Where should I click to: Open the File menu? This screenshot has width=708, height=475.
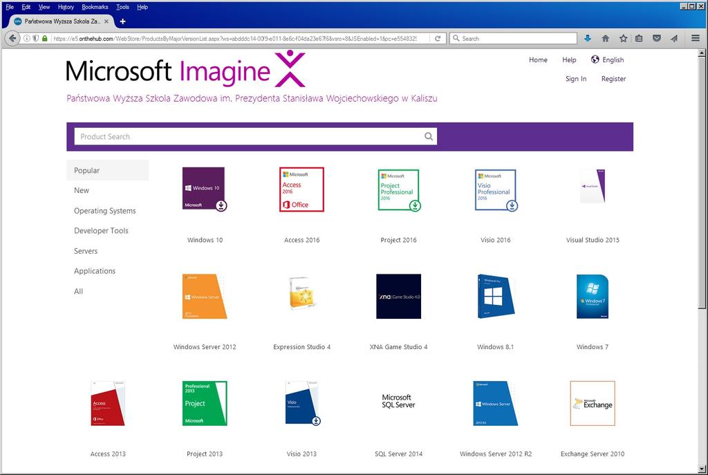click(x=10, y=7)
